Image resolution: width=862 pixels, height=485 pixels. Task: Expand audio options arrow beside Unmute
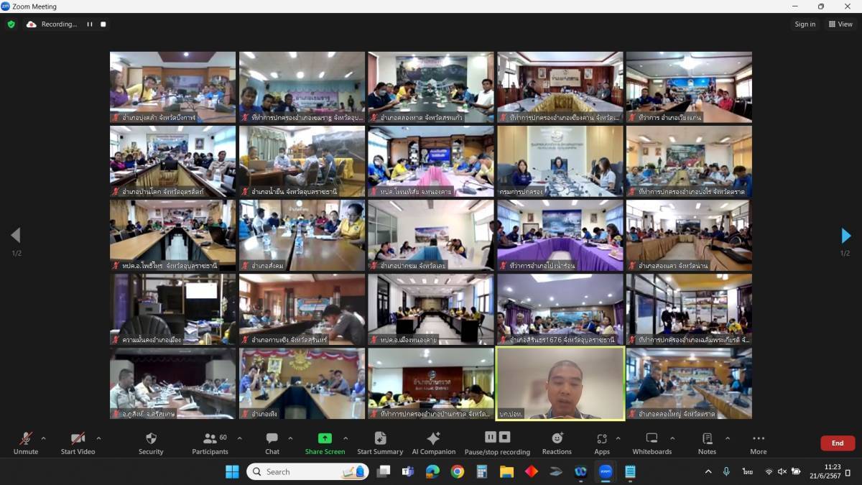(43, 438)
